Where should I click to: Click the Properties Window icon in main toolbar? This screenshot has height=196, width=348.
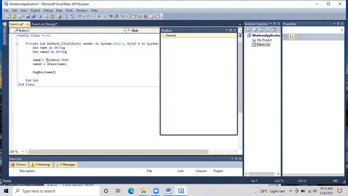point(134,16)
